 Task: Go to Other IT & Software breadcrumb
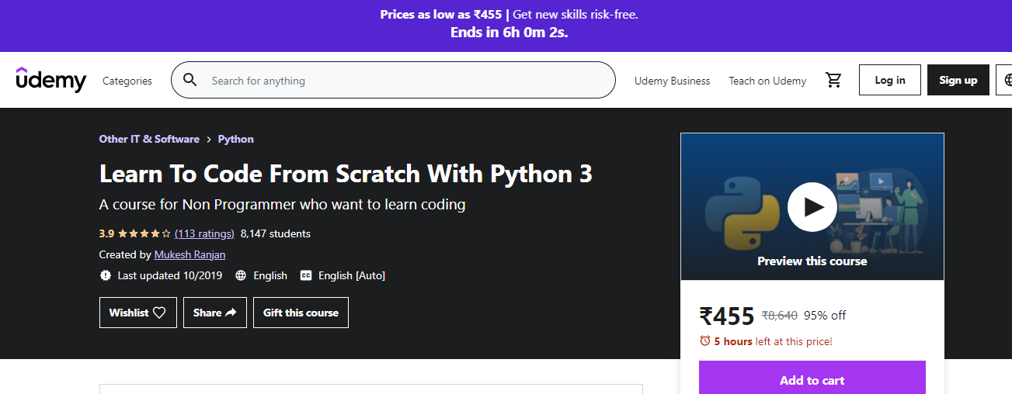point(149,139)
